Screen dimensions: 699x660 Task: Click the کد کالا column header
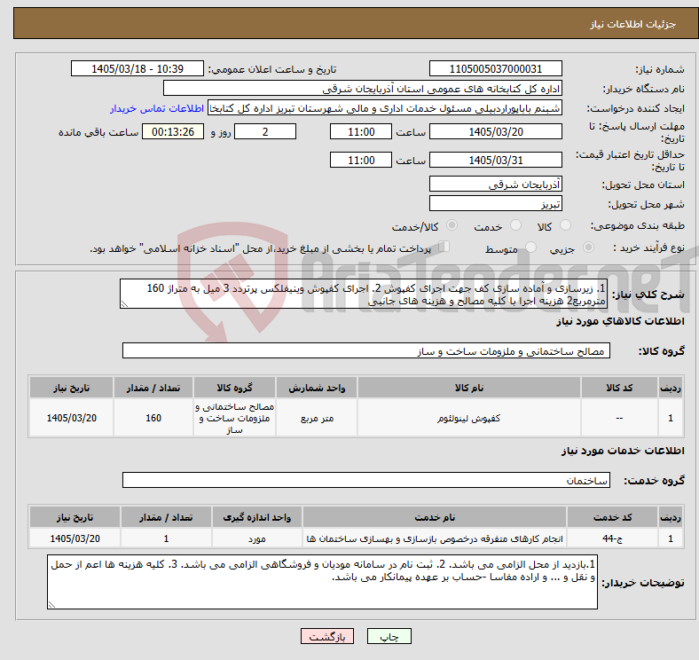point(619,388)
